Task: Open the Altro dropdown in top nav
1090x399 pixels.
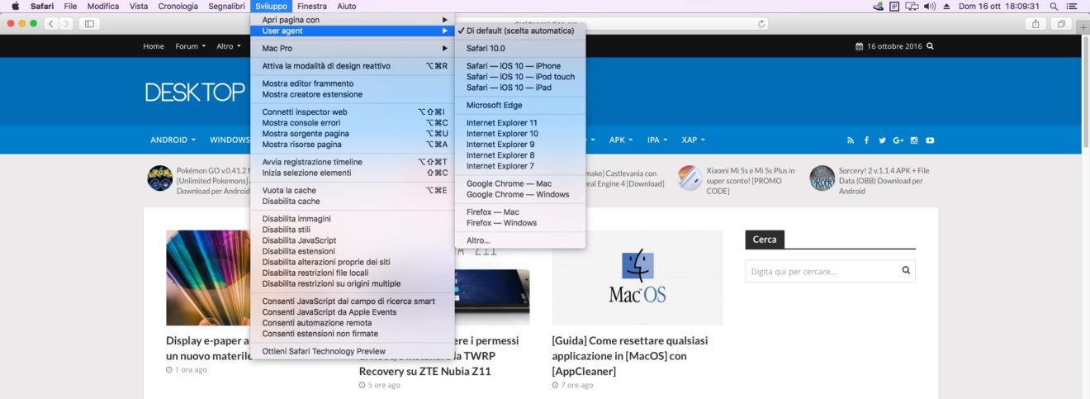Action: coord(228,46)
